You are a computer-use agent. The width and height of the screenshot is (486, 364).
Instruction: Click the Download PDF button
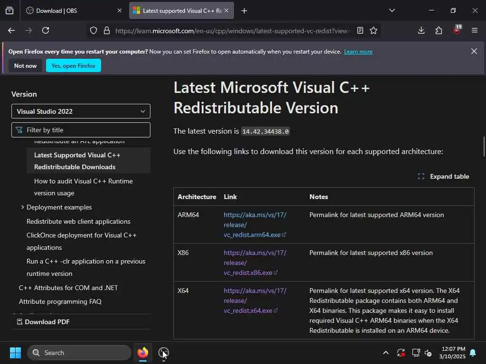coord(43,322)
